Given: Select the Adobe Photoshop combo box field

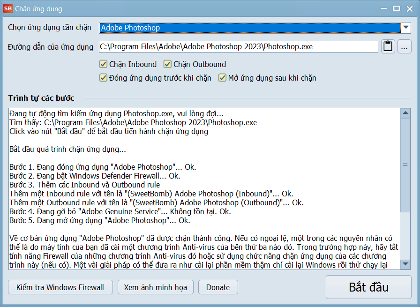Looking at the screenshot, I should tap(248, 28).
